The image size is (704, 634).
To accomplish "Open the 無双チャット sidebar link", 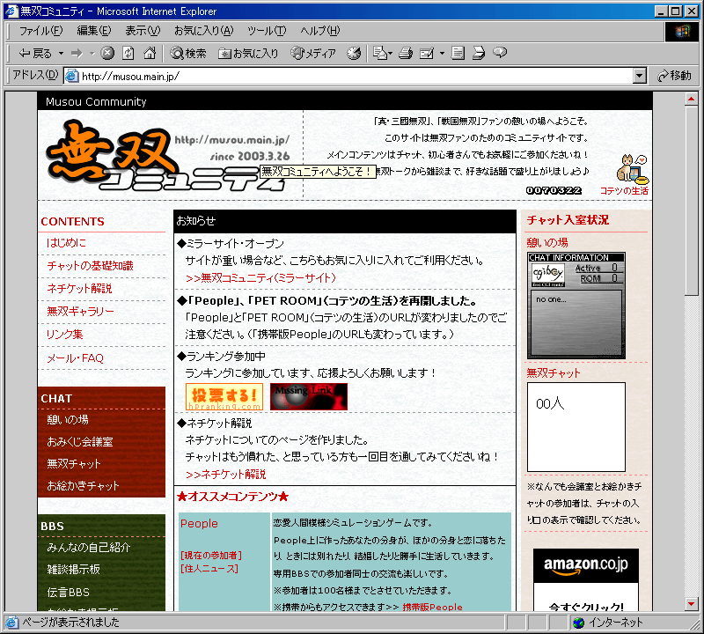I will [74, 464].
